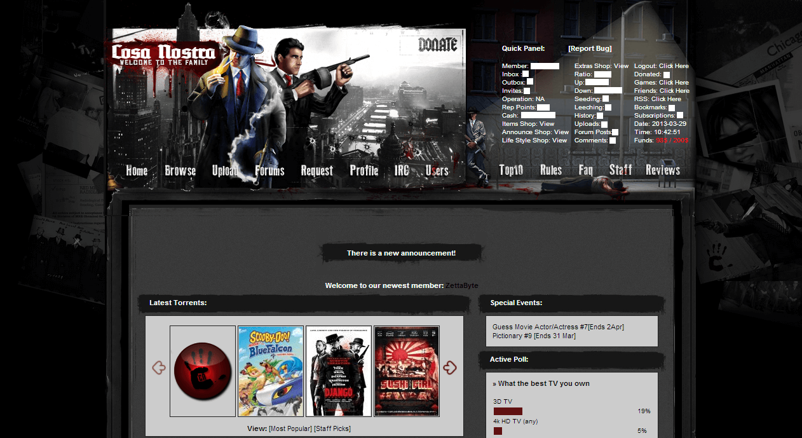Click the Cosa Nostra logo
The width and height of the screenshot is (802, 438).
[164, 55]
